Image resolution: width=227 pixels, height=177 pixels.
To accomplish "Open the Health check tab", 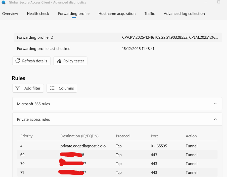I will pyautogui.click(x=38, y=14).
